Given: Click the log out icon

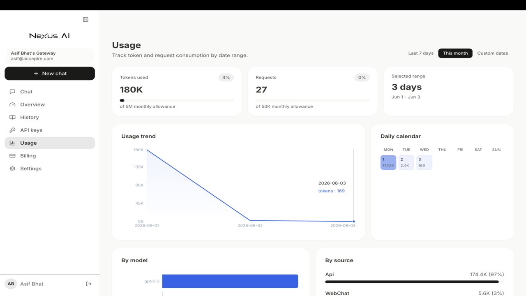Looking at the screenshot, I should pyautogui.click(x=88, y=284).
